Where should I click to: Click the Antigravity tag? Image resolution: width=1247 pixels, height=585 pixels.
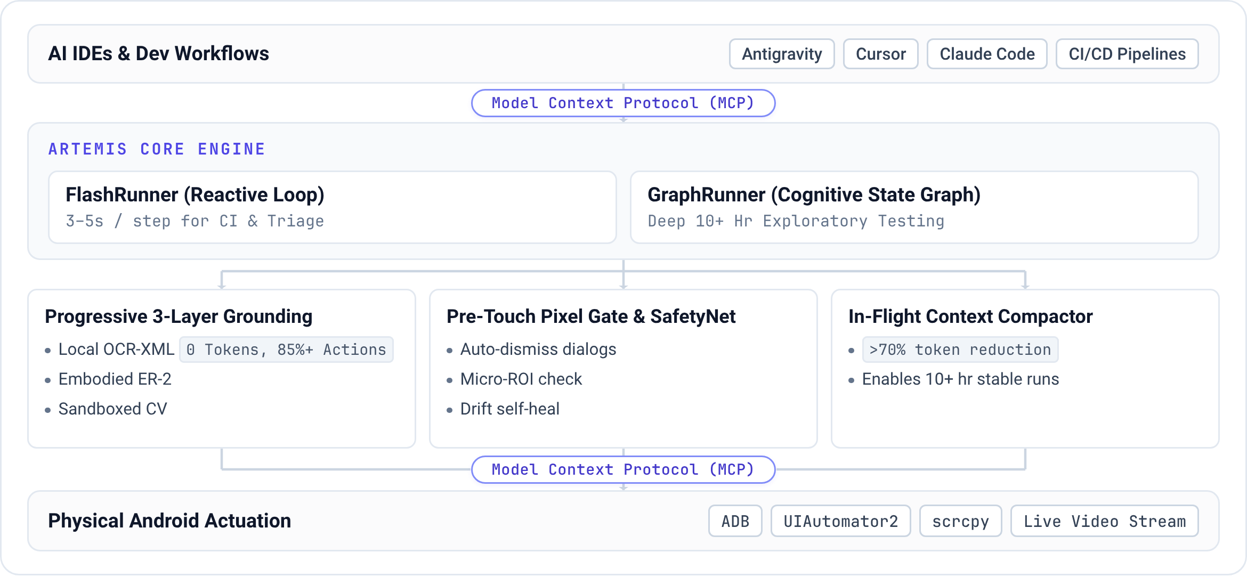coord(782,54)
